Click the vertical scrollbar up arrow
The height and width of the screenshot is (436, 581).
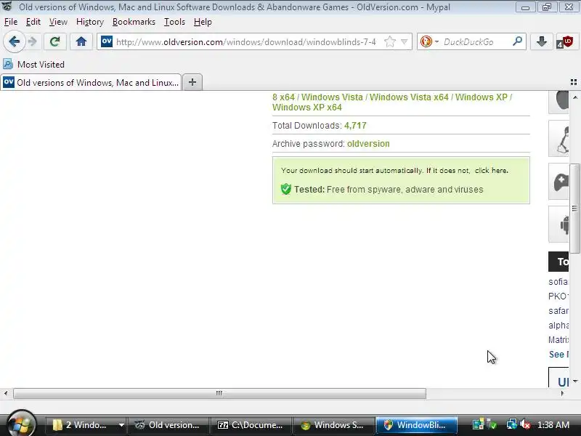pos(574,97)
